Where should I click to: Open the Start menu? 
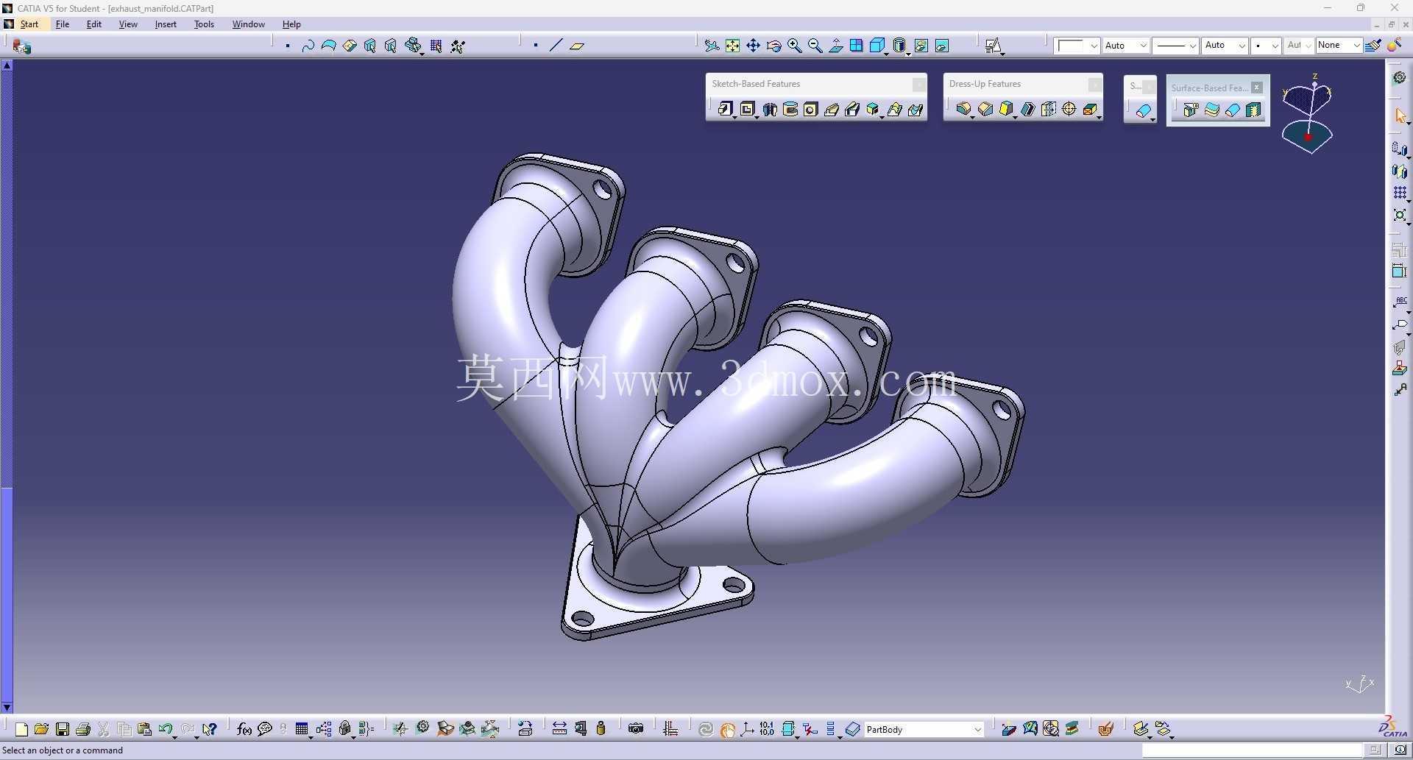[x=29, y=24]
